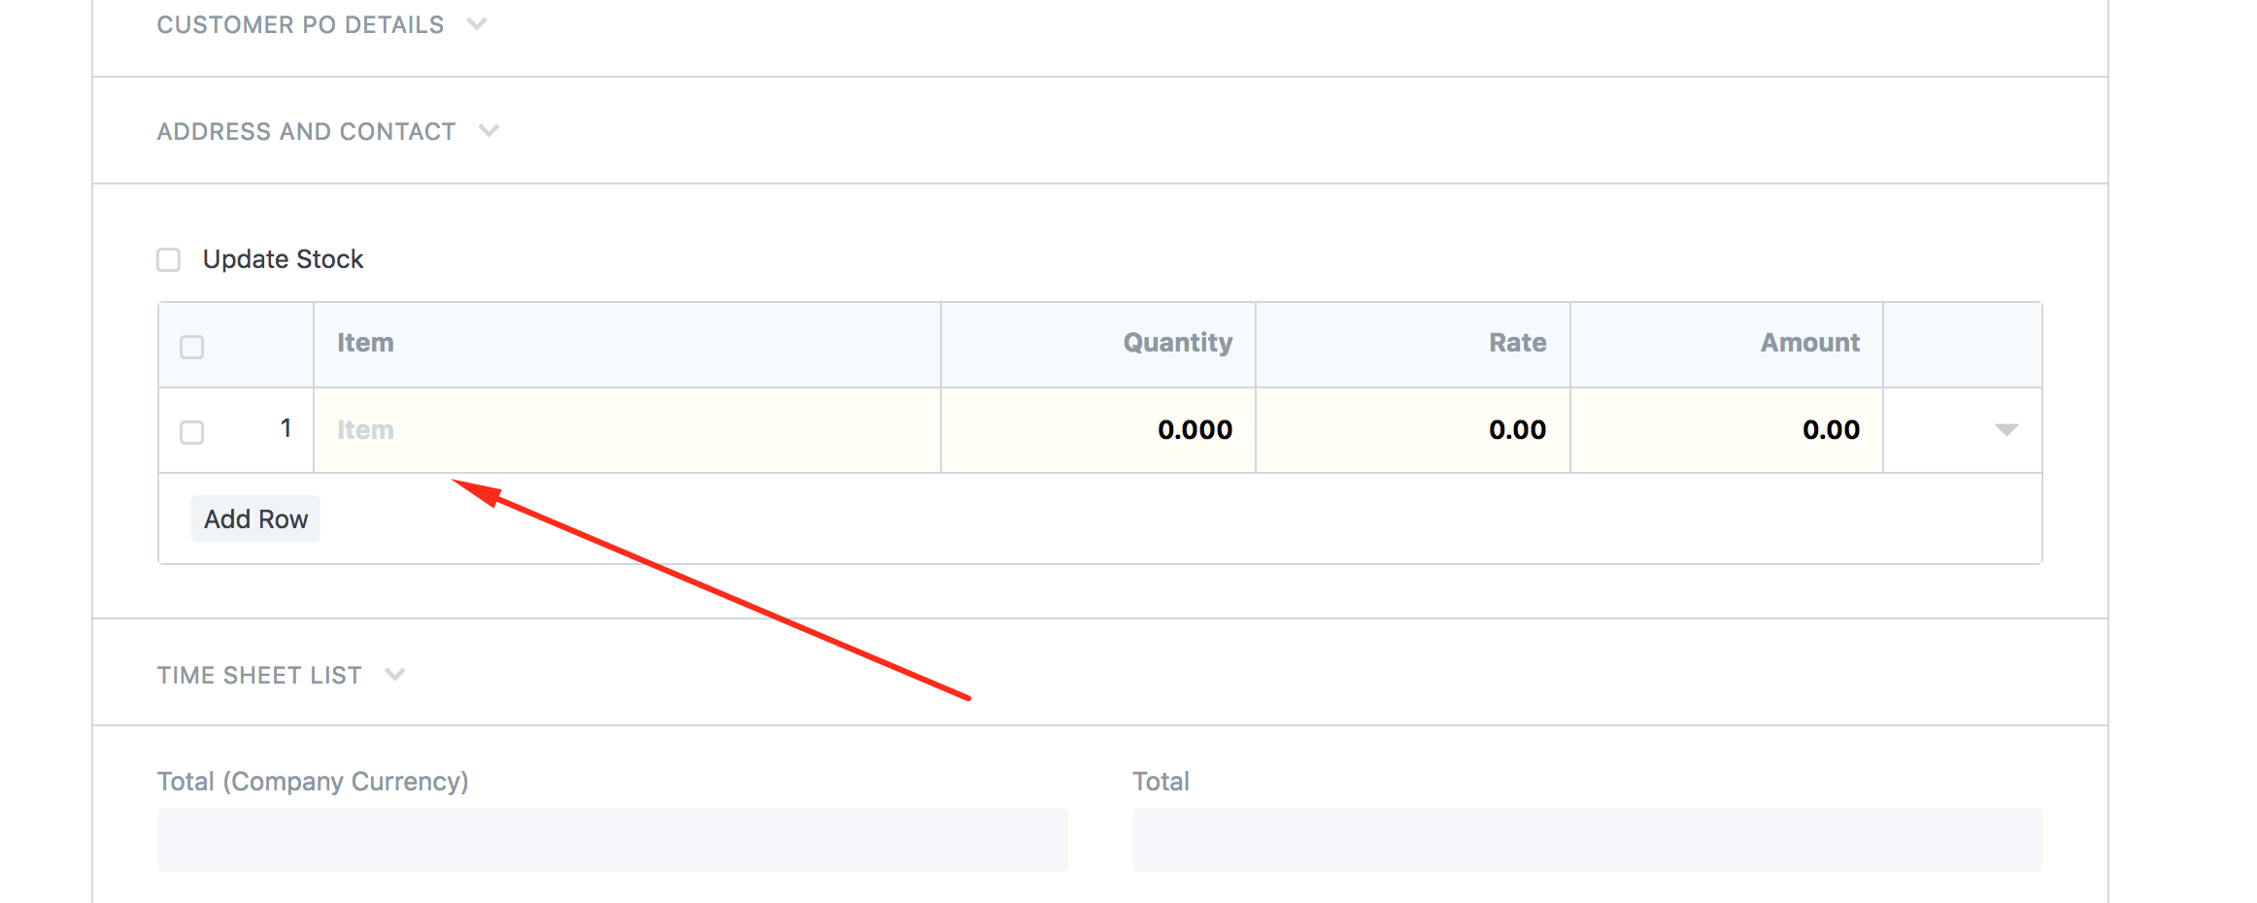Click the Add Row button
The image size is (2257, 903).
(254, 518)
